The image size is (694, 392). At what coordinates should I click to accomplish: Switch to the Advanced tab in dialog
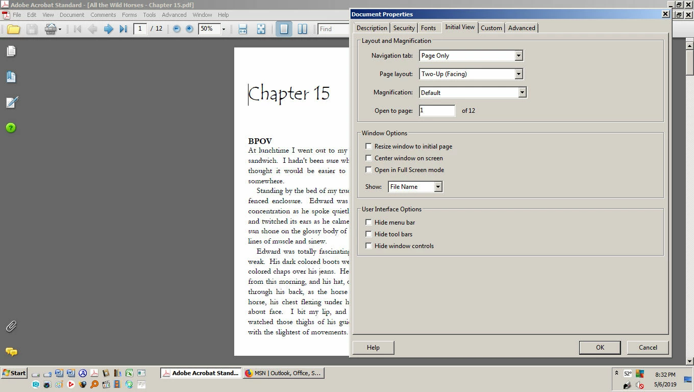(x=522, y=28)
